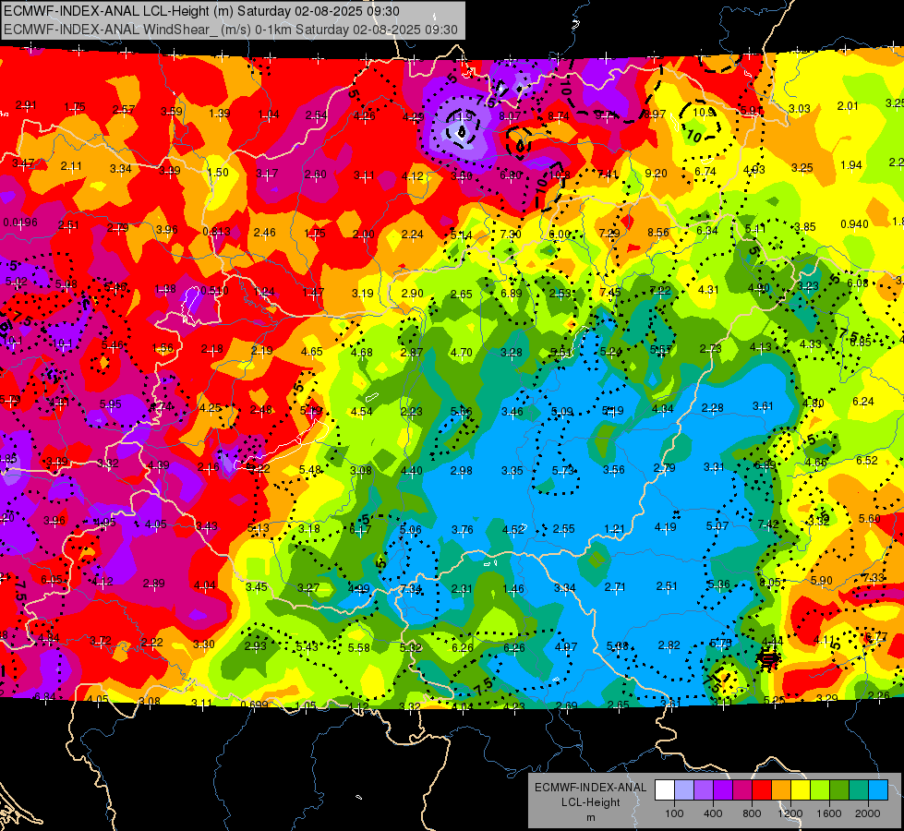This screenshot has height=831, width=904.
Task: Click the yellow legend color swatch
Action: point(801,790)
